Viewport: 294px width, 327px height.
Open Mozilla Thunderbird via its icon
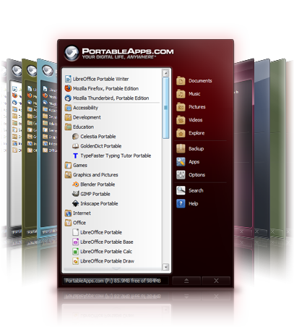pos(68,98)
